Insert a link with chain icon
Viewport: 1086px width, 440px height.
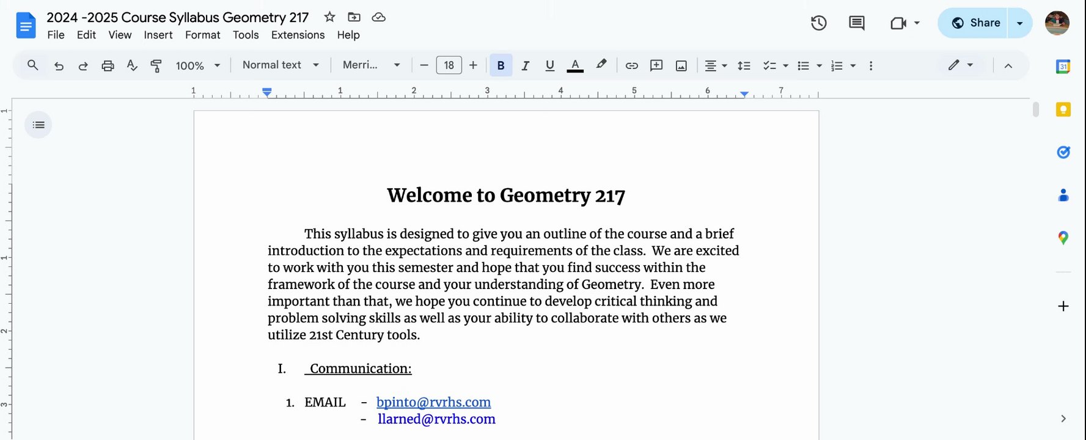tap(632, 65)
